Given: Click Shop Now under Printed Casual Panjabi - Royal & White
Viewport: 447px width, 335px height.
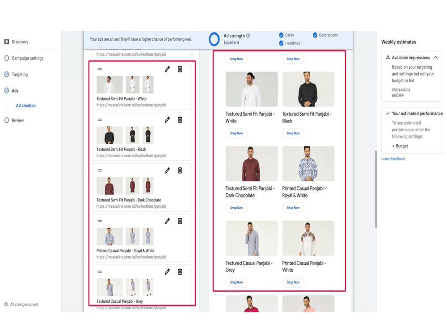Looking at the screenshot, I should pos(293,208).
